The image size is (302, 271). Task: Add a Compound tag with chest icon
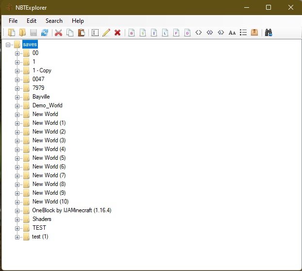click(254, 33)
